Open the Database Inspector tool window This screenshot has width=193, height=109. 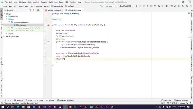click(x=65, y=100)
